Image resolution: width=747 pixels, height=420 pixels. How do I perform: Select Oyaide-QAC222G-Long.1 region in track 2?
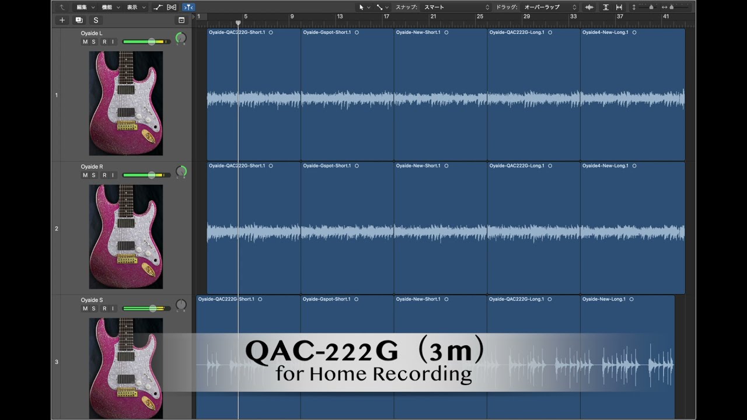coord(533,228)
